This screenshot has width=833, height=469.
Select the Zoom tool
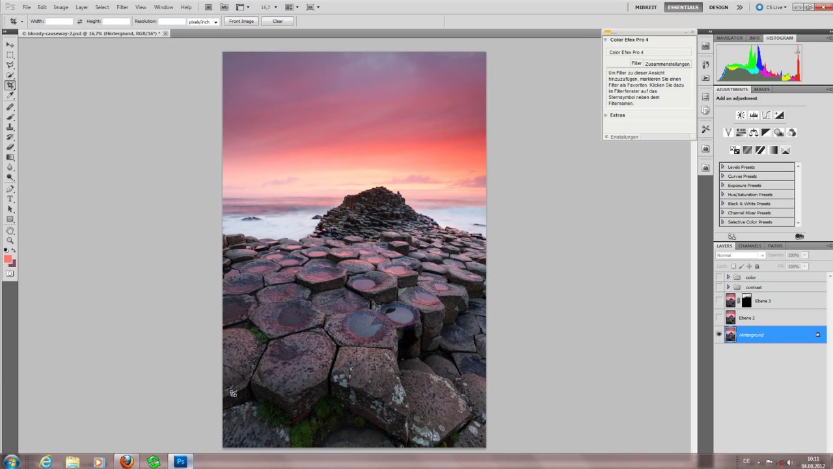10,240
